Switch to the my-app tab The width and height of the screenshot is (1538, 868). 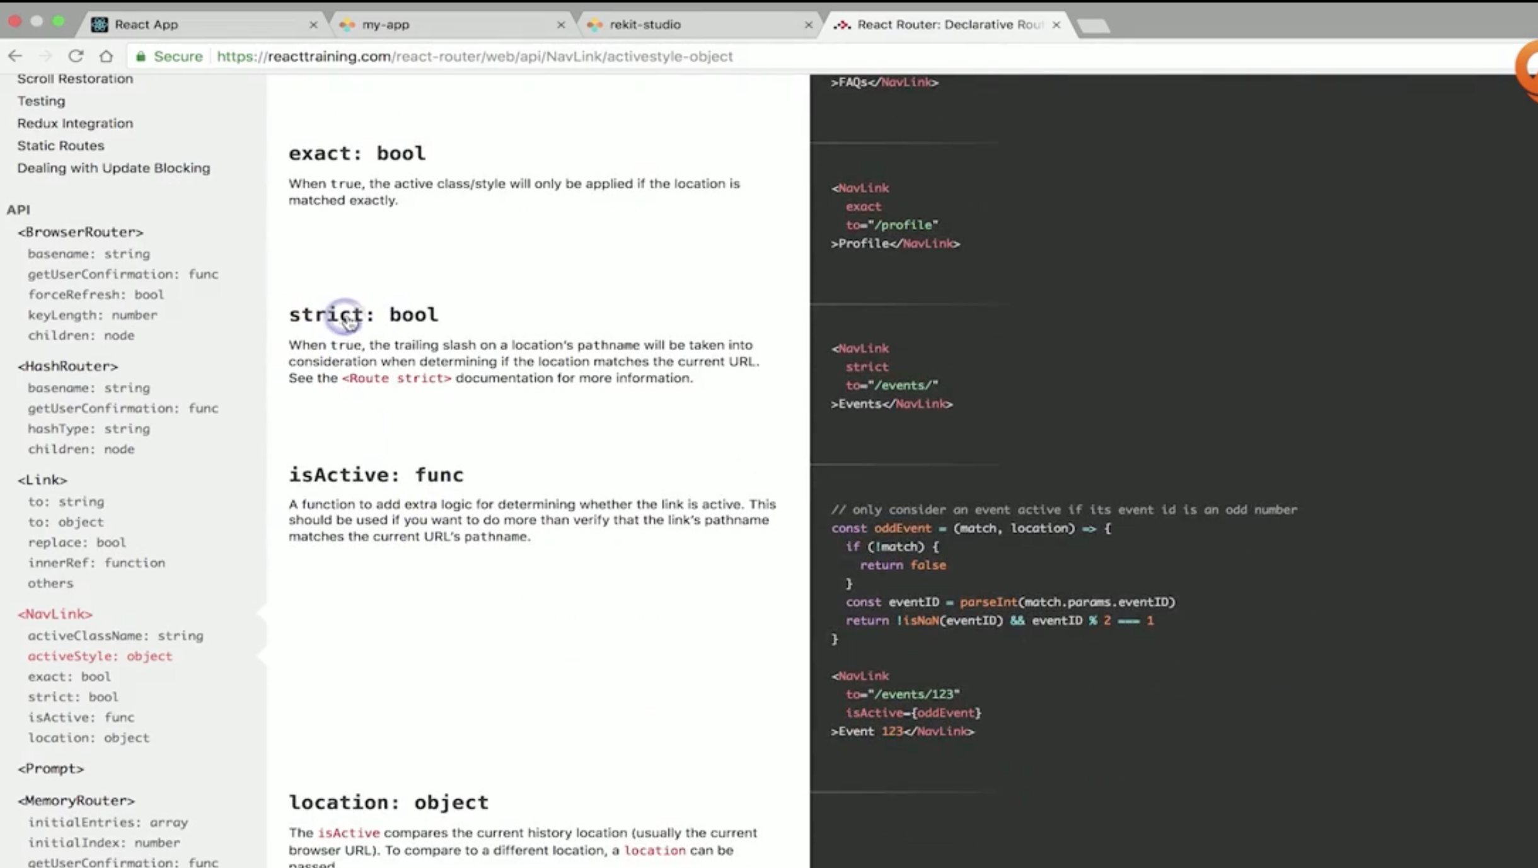coord(386,25)
